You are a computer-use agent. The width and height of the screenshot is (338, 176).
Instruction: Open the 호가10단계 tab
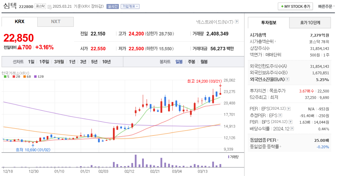(x=310, y=23)
